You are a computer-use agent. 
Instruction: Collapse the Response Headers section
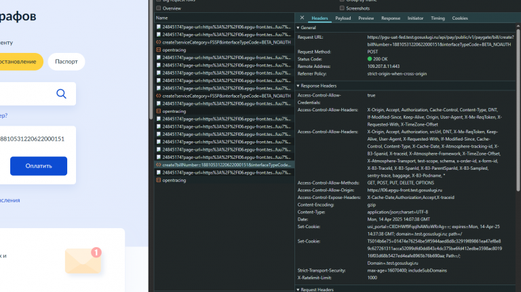pyautogui.click(x=298, y=86)
